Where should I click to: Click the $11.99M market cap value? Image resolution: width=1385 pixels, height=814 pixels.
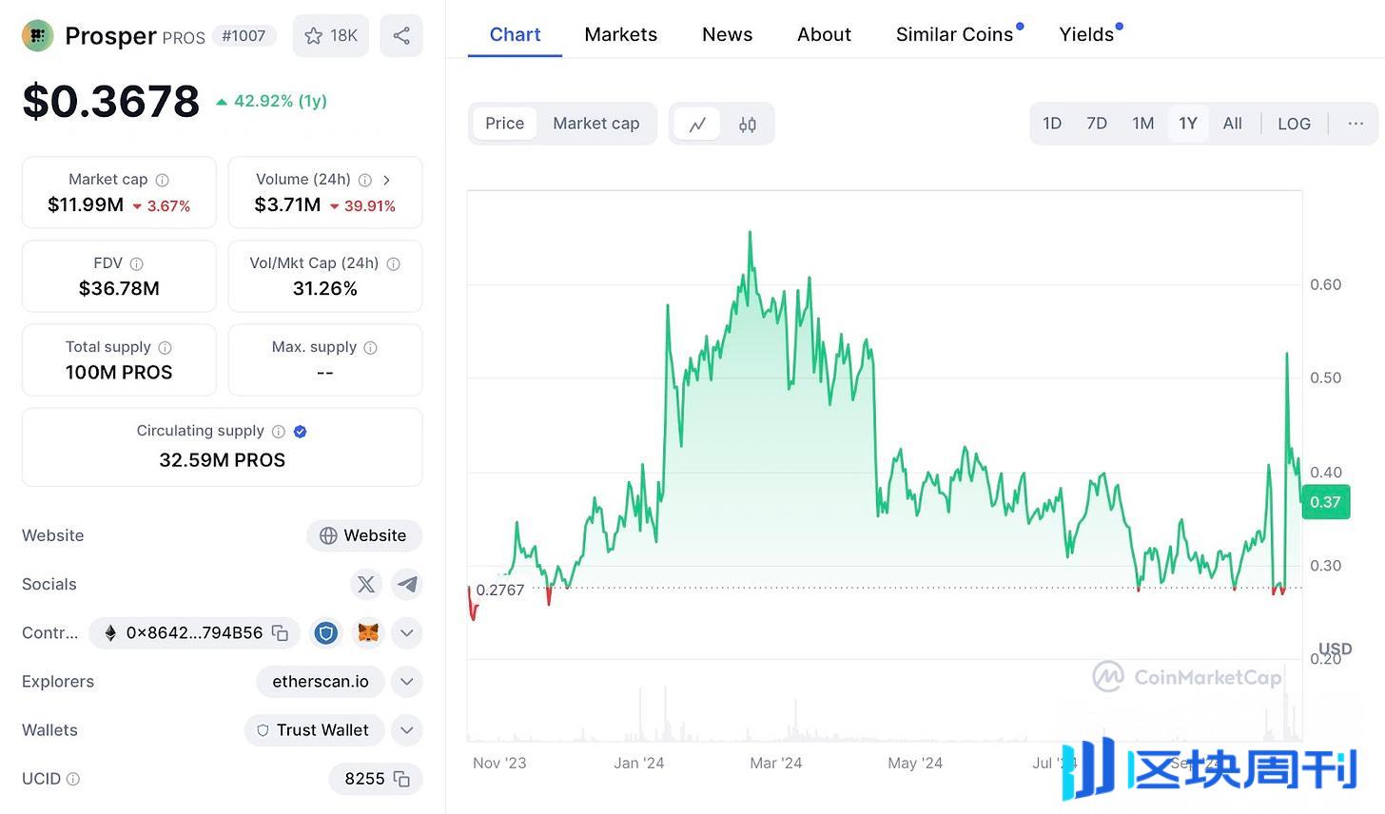86,204
